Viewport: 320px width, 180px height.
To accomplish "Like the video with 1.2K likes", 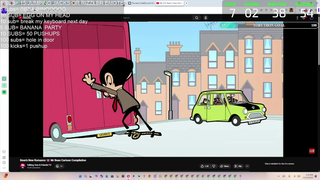I will click(205, 166).
